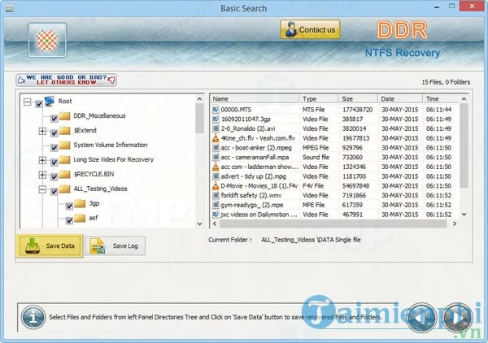Uncheck the DDR_Miscellaneous checkbox

pos(54,119)
